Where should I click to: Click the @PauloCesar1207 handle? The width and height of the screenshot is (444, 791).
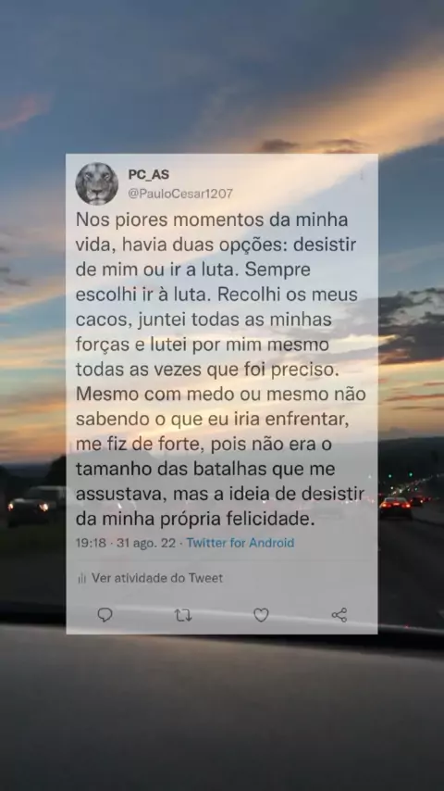point(180,194)
